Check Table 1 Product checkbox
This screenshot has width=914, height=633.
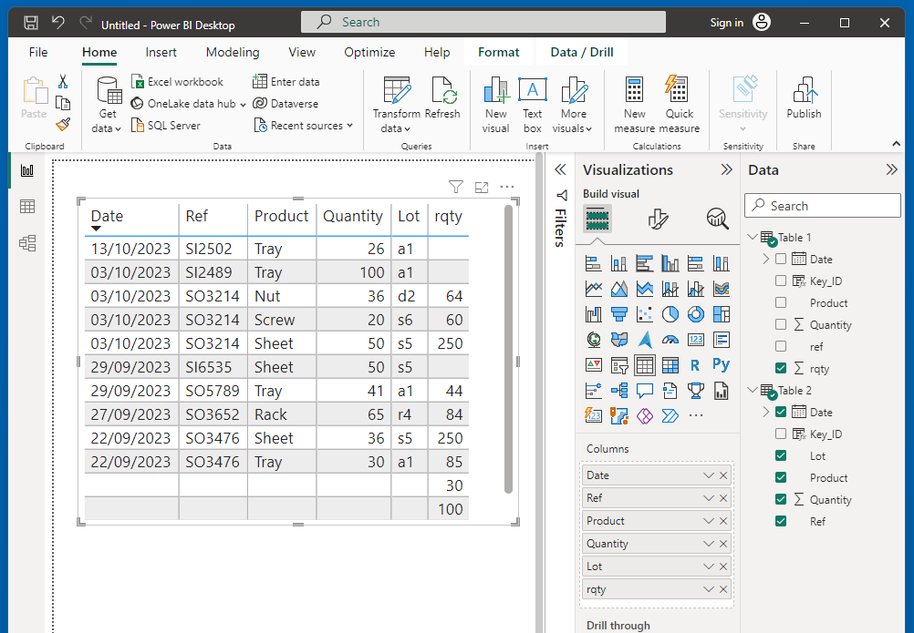tap(781, 302)
